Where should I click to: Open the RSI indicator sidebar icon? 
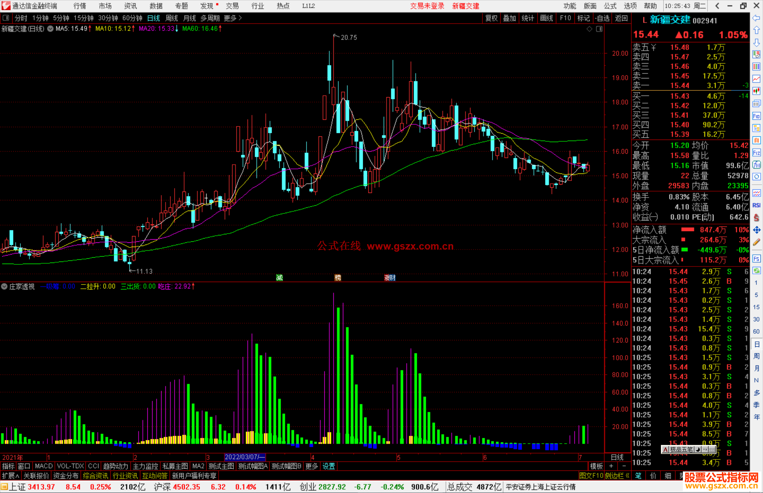click(756, 205)
